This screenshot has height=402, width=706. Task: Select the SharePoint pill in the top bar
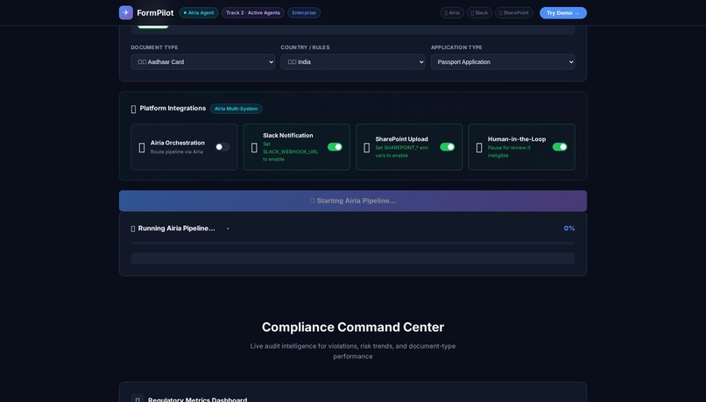pyautogui.click(x=514, y=12)
